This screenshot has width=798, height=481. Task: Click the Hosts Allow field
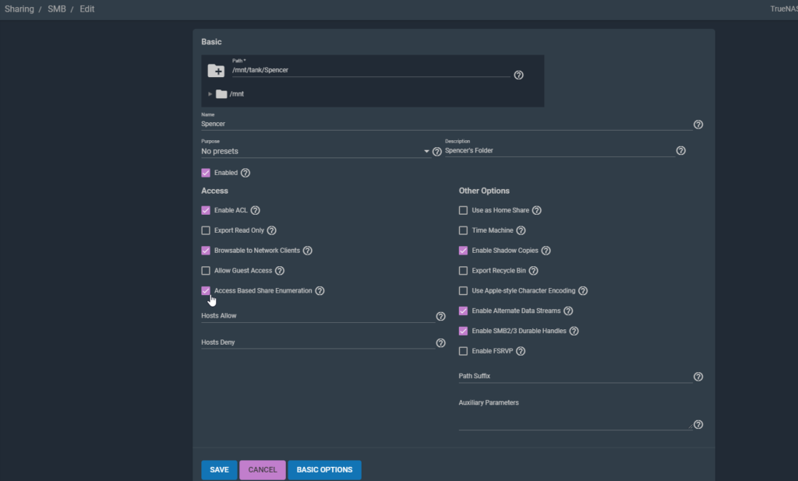(x=318, y=316)
